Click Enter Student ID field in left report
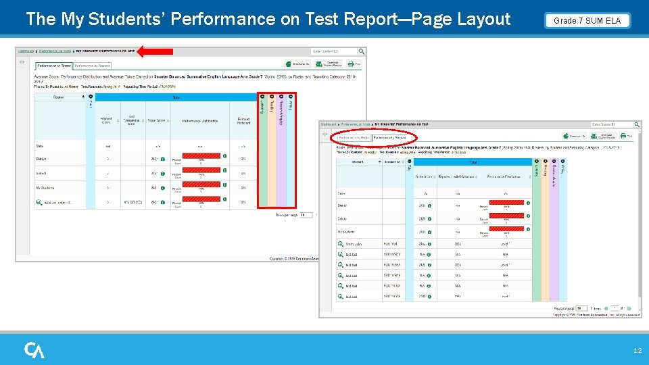The width and height of the screenshot is (649, 365). point(334,51)
